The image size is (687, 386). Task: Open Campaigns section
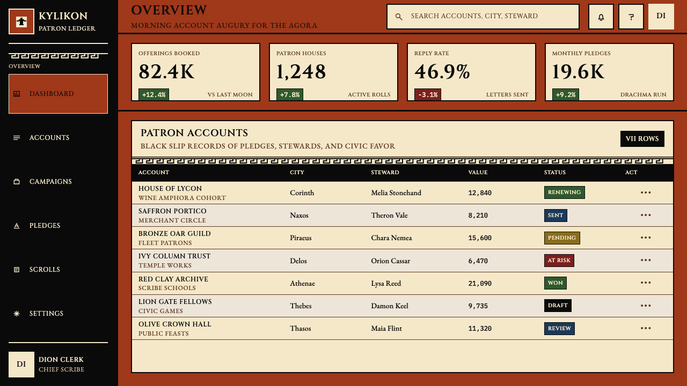(x=58, y=182)
